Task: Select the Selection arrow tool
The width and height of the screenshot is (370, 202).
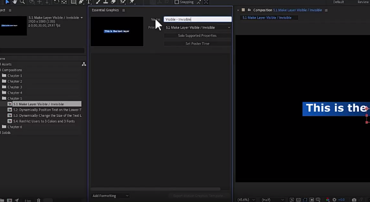Action: point(7,2)
